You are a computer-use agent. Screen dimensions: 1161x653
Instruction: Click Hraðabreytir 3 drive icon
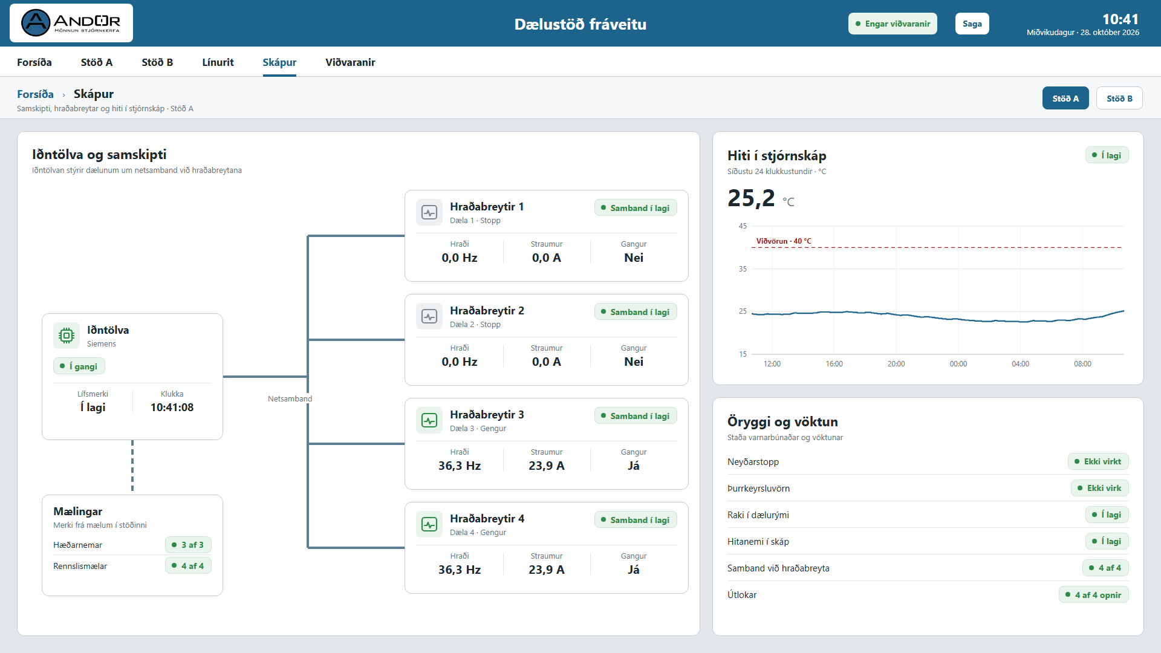click(x=429, y=420)
